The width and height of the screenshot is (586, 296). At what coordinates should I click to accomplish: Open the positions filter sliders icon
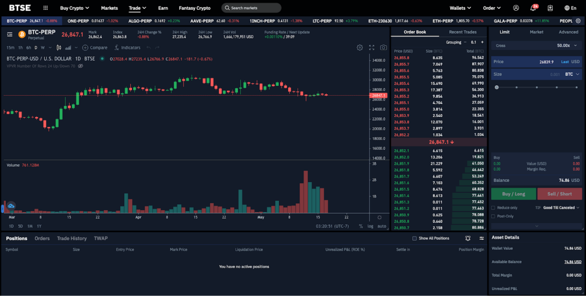click(482, 238)
